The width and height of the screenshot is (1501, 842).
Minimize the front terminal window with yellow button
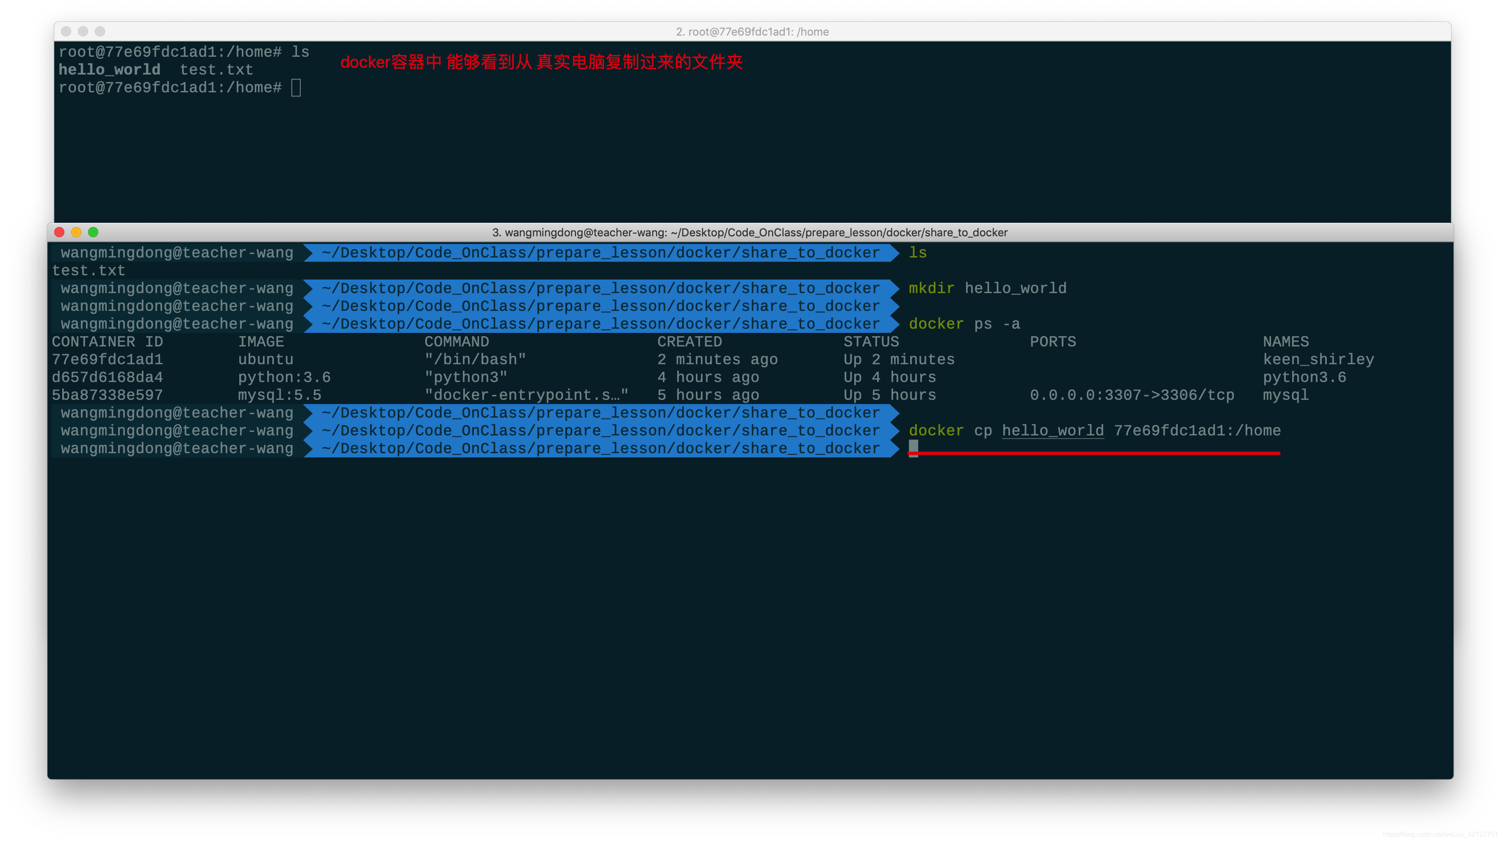point(76,233)
